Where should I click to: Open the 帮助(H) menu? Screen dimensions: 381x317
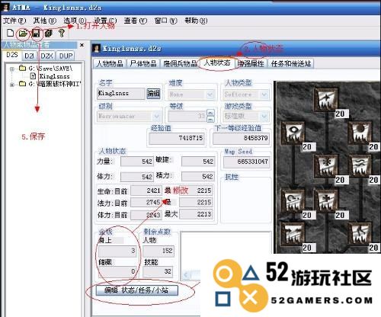tap(196, 21)
